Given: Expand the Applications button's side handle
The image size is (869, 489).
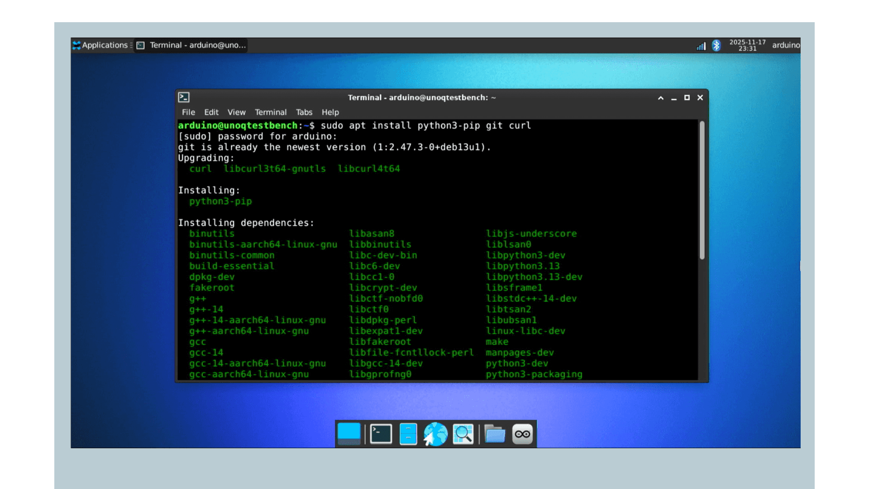Looking at the screenshot, I should tap(131, 45).
